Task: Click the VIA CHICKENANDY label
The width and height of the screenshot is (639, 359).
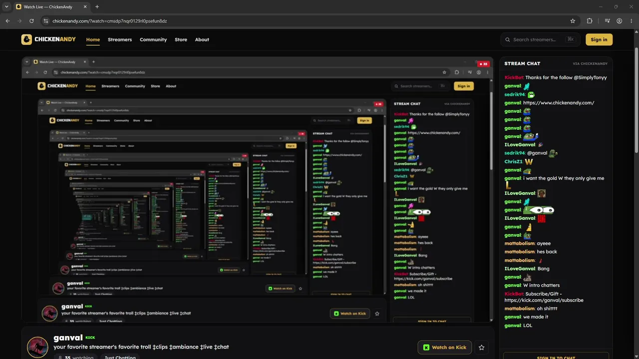Action: coord(590,64)
